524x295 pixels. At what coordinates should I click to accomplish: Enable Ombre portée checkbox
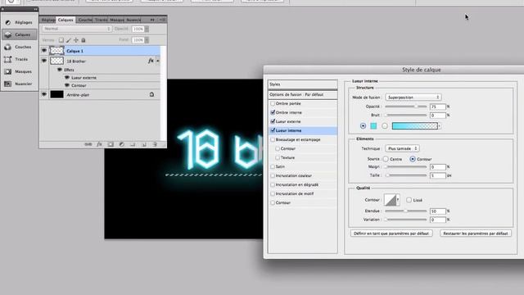click(273, 104)
